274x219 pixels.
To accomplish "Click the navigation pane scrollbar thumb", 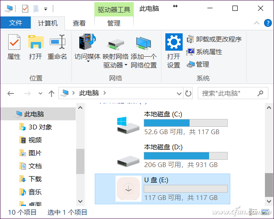I will [x=81, y=161].
